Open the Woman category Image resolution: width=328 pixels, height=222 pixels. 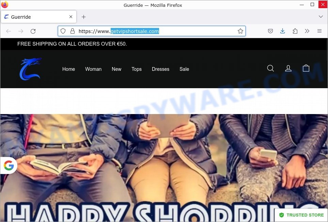(x=93, y=69)
